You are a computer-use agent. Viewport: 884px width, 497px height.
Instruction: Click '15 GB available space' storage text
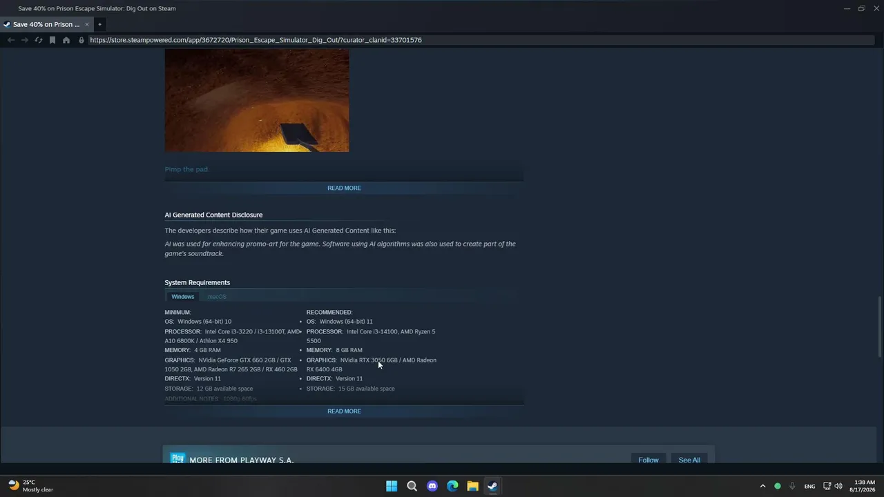[366, 389]
